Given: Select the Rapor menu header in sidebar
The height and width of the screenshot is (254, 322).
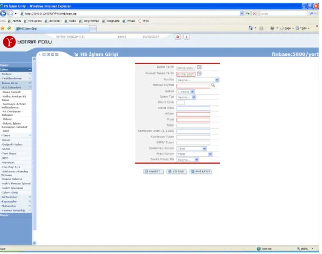Looking at the screenshot, I should (16, 215).
